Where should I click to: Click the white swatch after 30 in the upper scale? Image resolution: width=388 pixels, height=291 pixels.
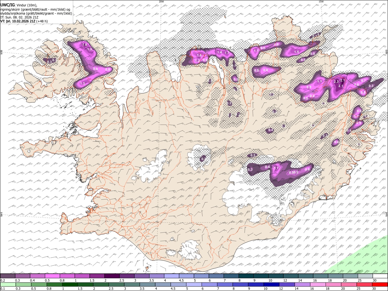[x=380, y=276]
